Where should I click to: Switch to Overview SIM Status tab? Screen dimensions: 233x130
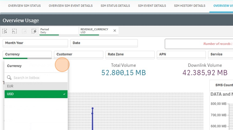point(24,6)
